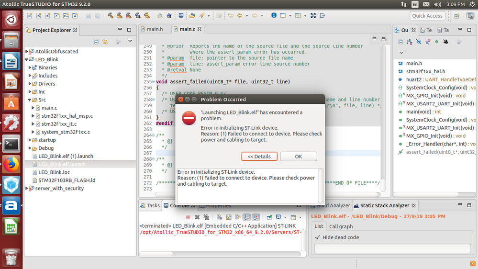Viewport: 478px width, 269px height.
Task: Click volume icon in system tray
Action: (437, 4)
